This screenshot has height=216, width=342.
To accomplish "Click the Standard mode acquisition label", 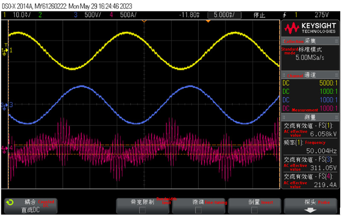I will pos(302,51).
